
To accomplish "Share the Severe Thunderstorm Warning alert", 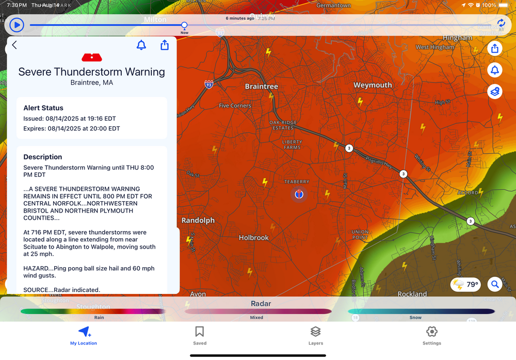I will (x=165, y=45).
